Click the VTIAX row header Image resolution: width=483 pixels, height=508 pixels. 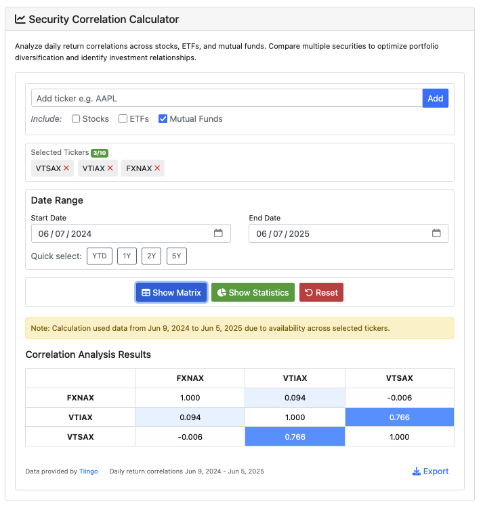pos(81,417)
